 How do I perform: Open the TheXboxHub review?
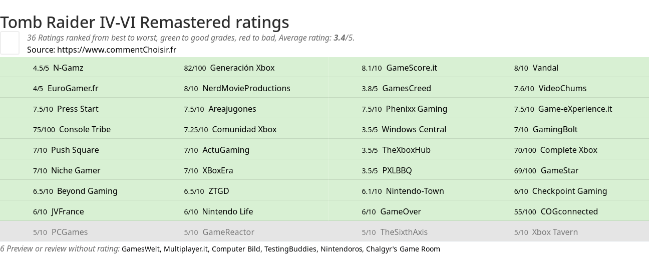click(x=406, y=150)
